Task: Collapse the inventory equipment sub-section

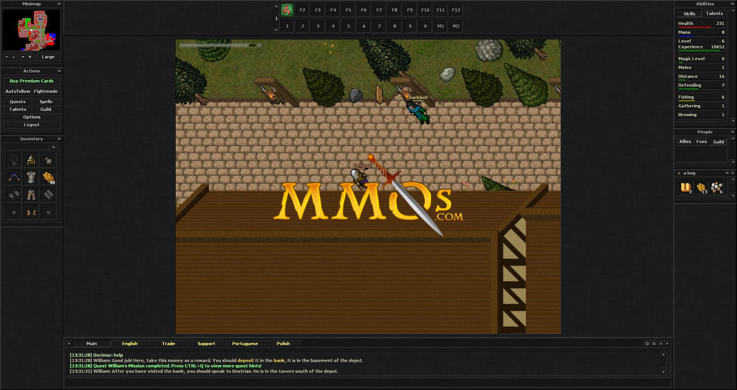Action: 54,147
